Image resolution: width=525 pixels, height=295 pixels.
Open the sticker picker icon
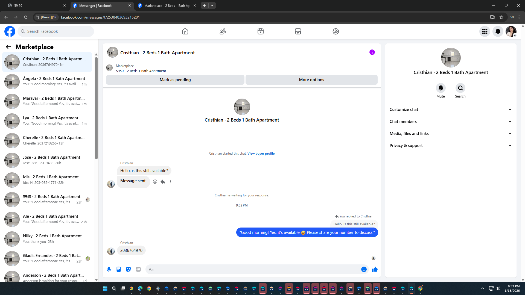129,269
